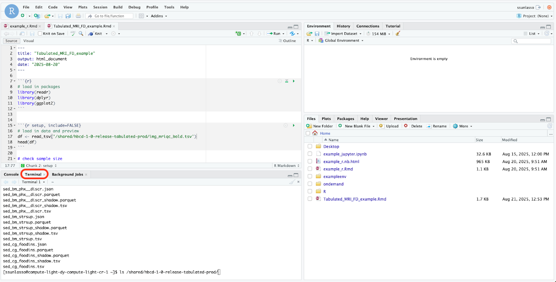Click the New File plus icon
Image resolution: width=556 pixels, height=282 pixels.
pyautogui.click(x=23, y=16)
